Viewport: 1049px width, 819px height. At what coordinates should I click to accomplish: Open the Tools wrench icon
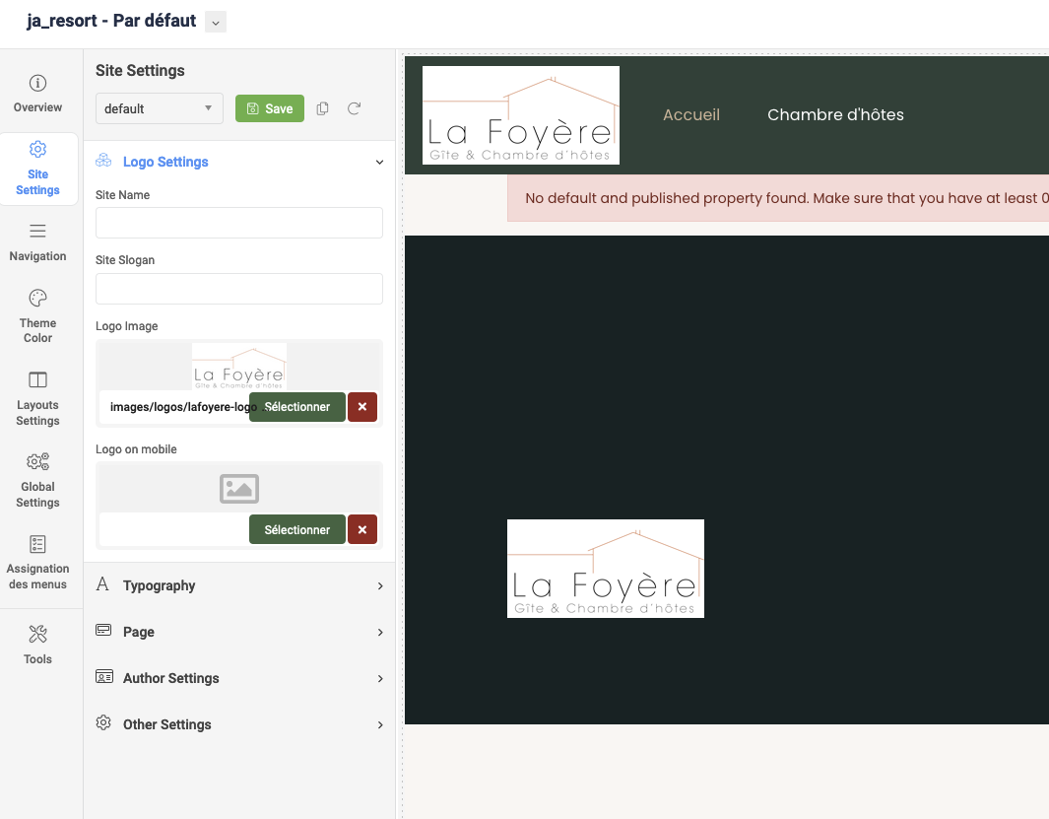(37, 634)
